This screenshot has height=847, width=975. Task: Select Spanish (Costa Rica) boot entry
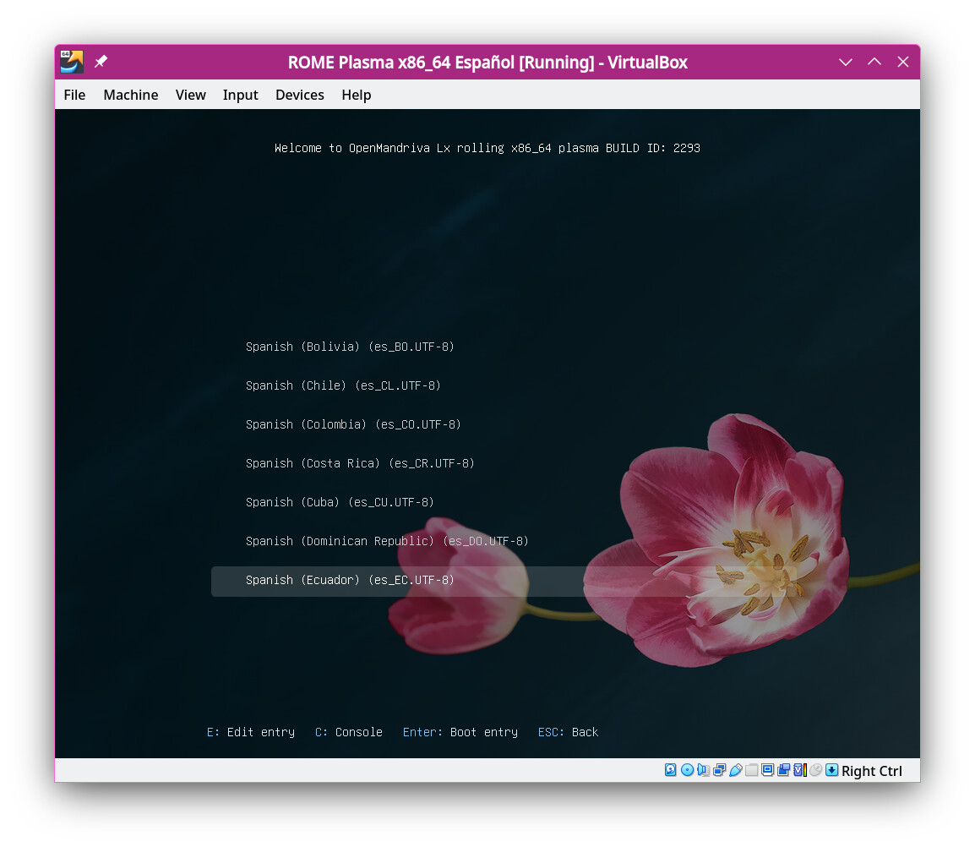pos(360,463)
